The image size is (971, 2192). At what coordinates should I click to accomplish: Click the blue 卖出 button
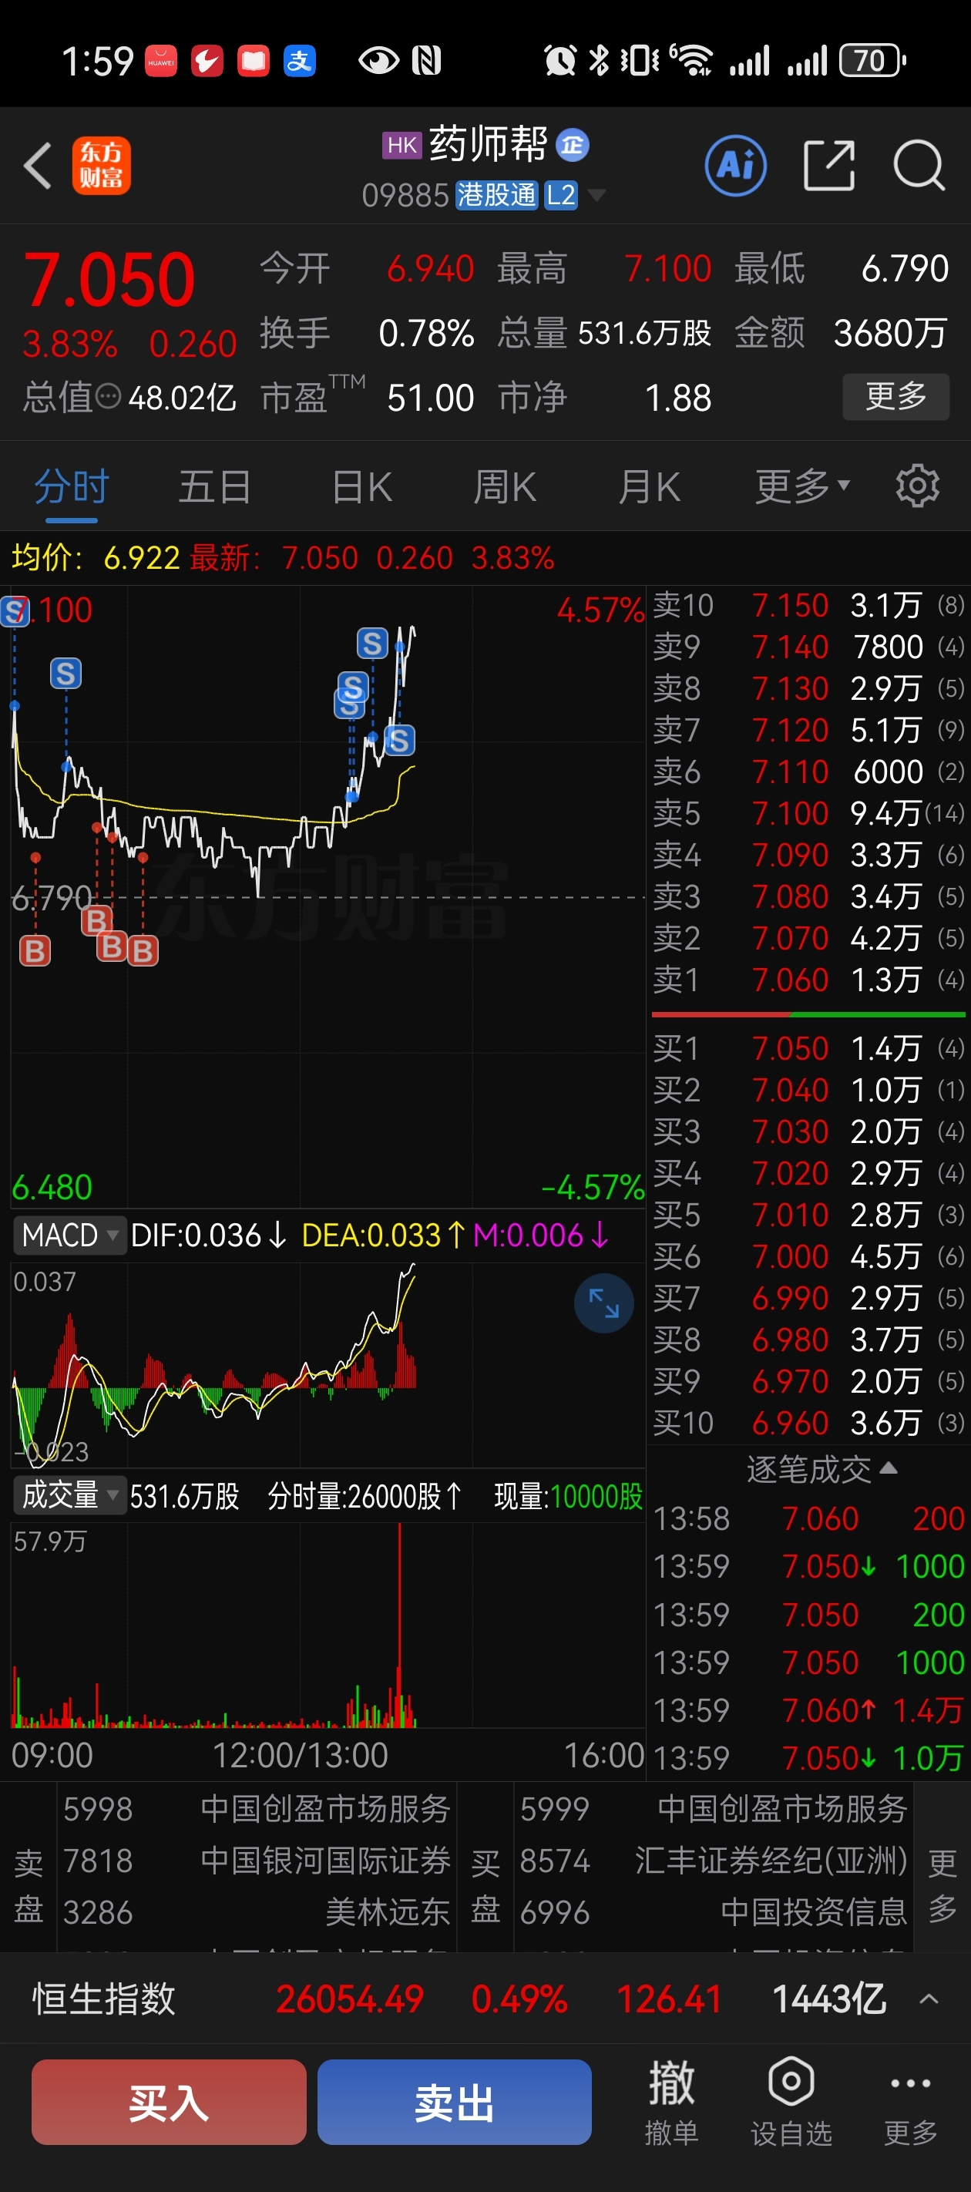[455, 2102]
